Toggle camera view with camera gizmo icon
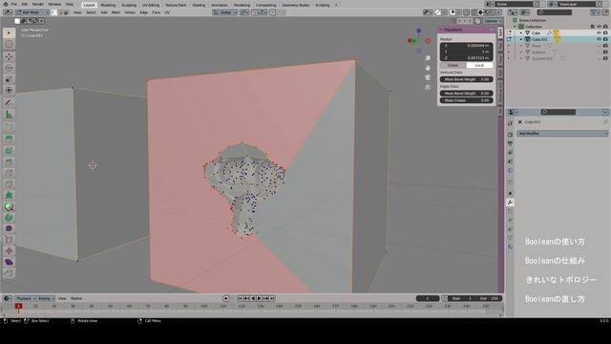Screen dimensions: 611x344 click(x=428, y=77)
